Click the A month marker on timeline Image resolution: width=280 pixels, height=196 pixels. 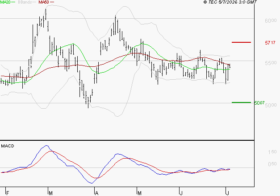(x=96, y=193)
